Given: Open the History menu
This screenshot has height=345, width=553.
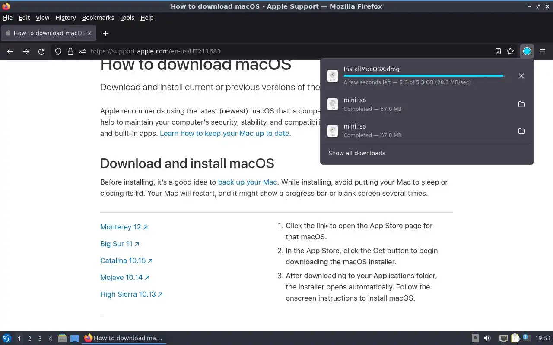Looking at the screenshot, I should click(x=66, y=18).
